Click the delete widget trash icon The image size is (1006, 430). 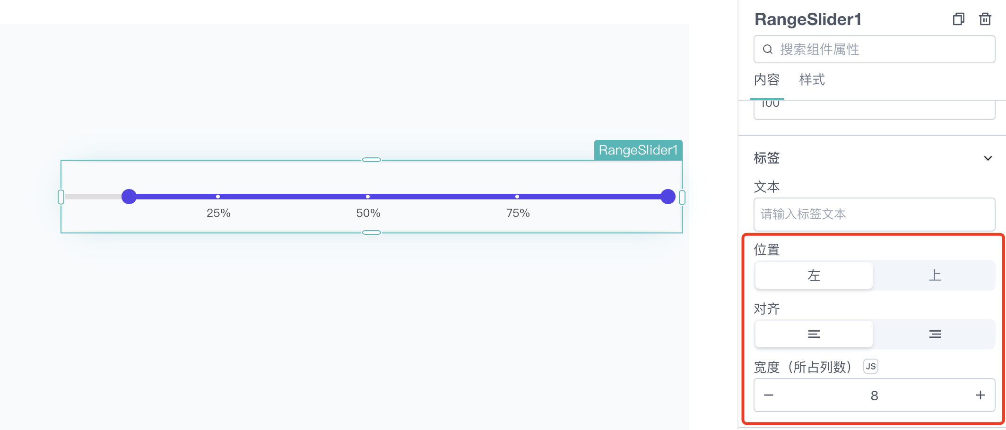(985, 19)
